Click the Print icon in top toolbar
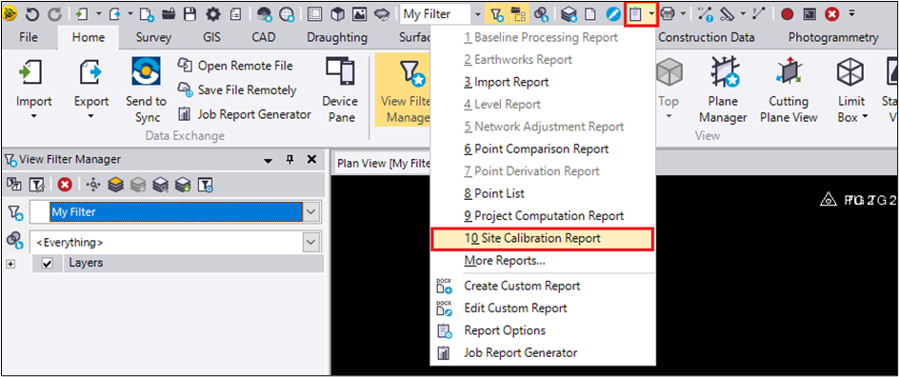Screen dimensions: 899x377 [667, 13]
